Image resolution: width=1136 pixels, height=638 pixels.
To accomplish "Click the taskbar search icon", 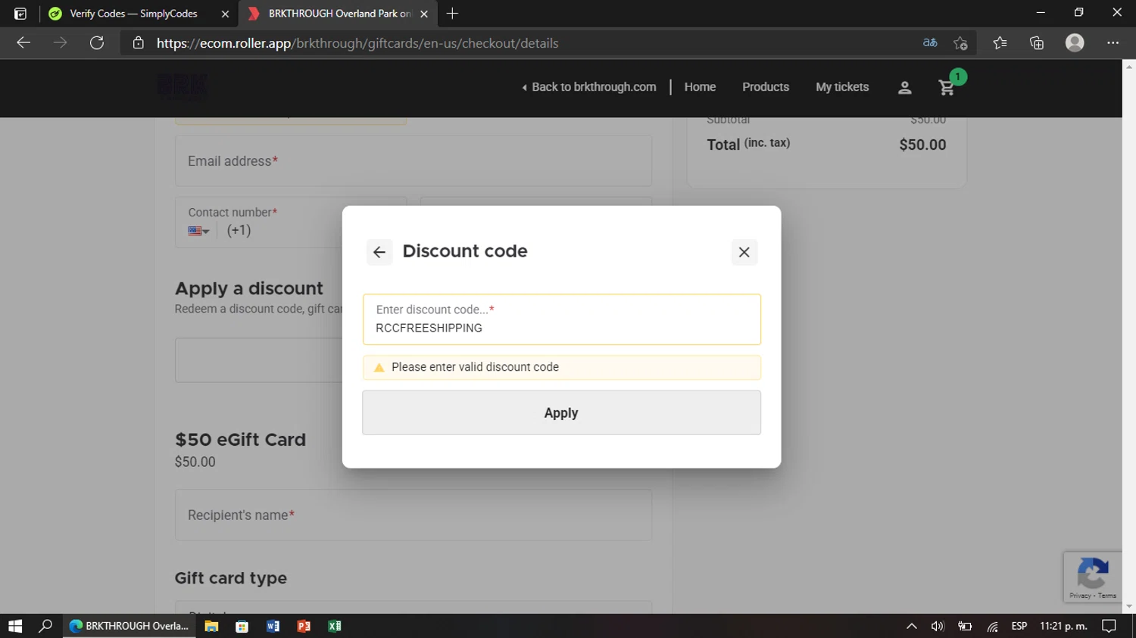I will (45, 626).
